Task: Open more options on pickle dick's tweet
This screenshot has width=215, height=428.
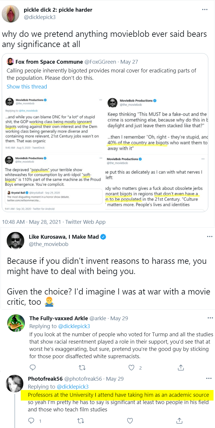Action: [x=205, y=10]
